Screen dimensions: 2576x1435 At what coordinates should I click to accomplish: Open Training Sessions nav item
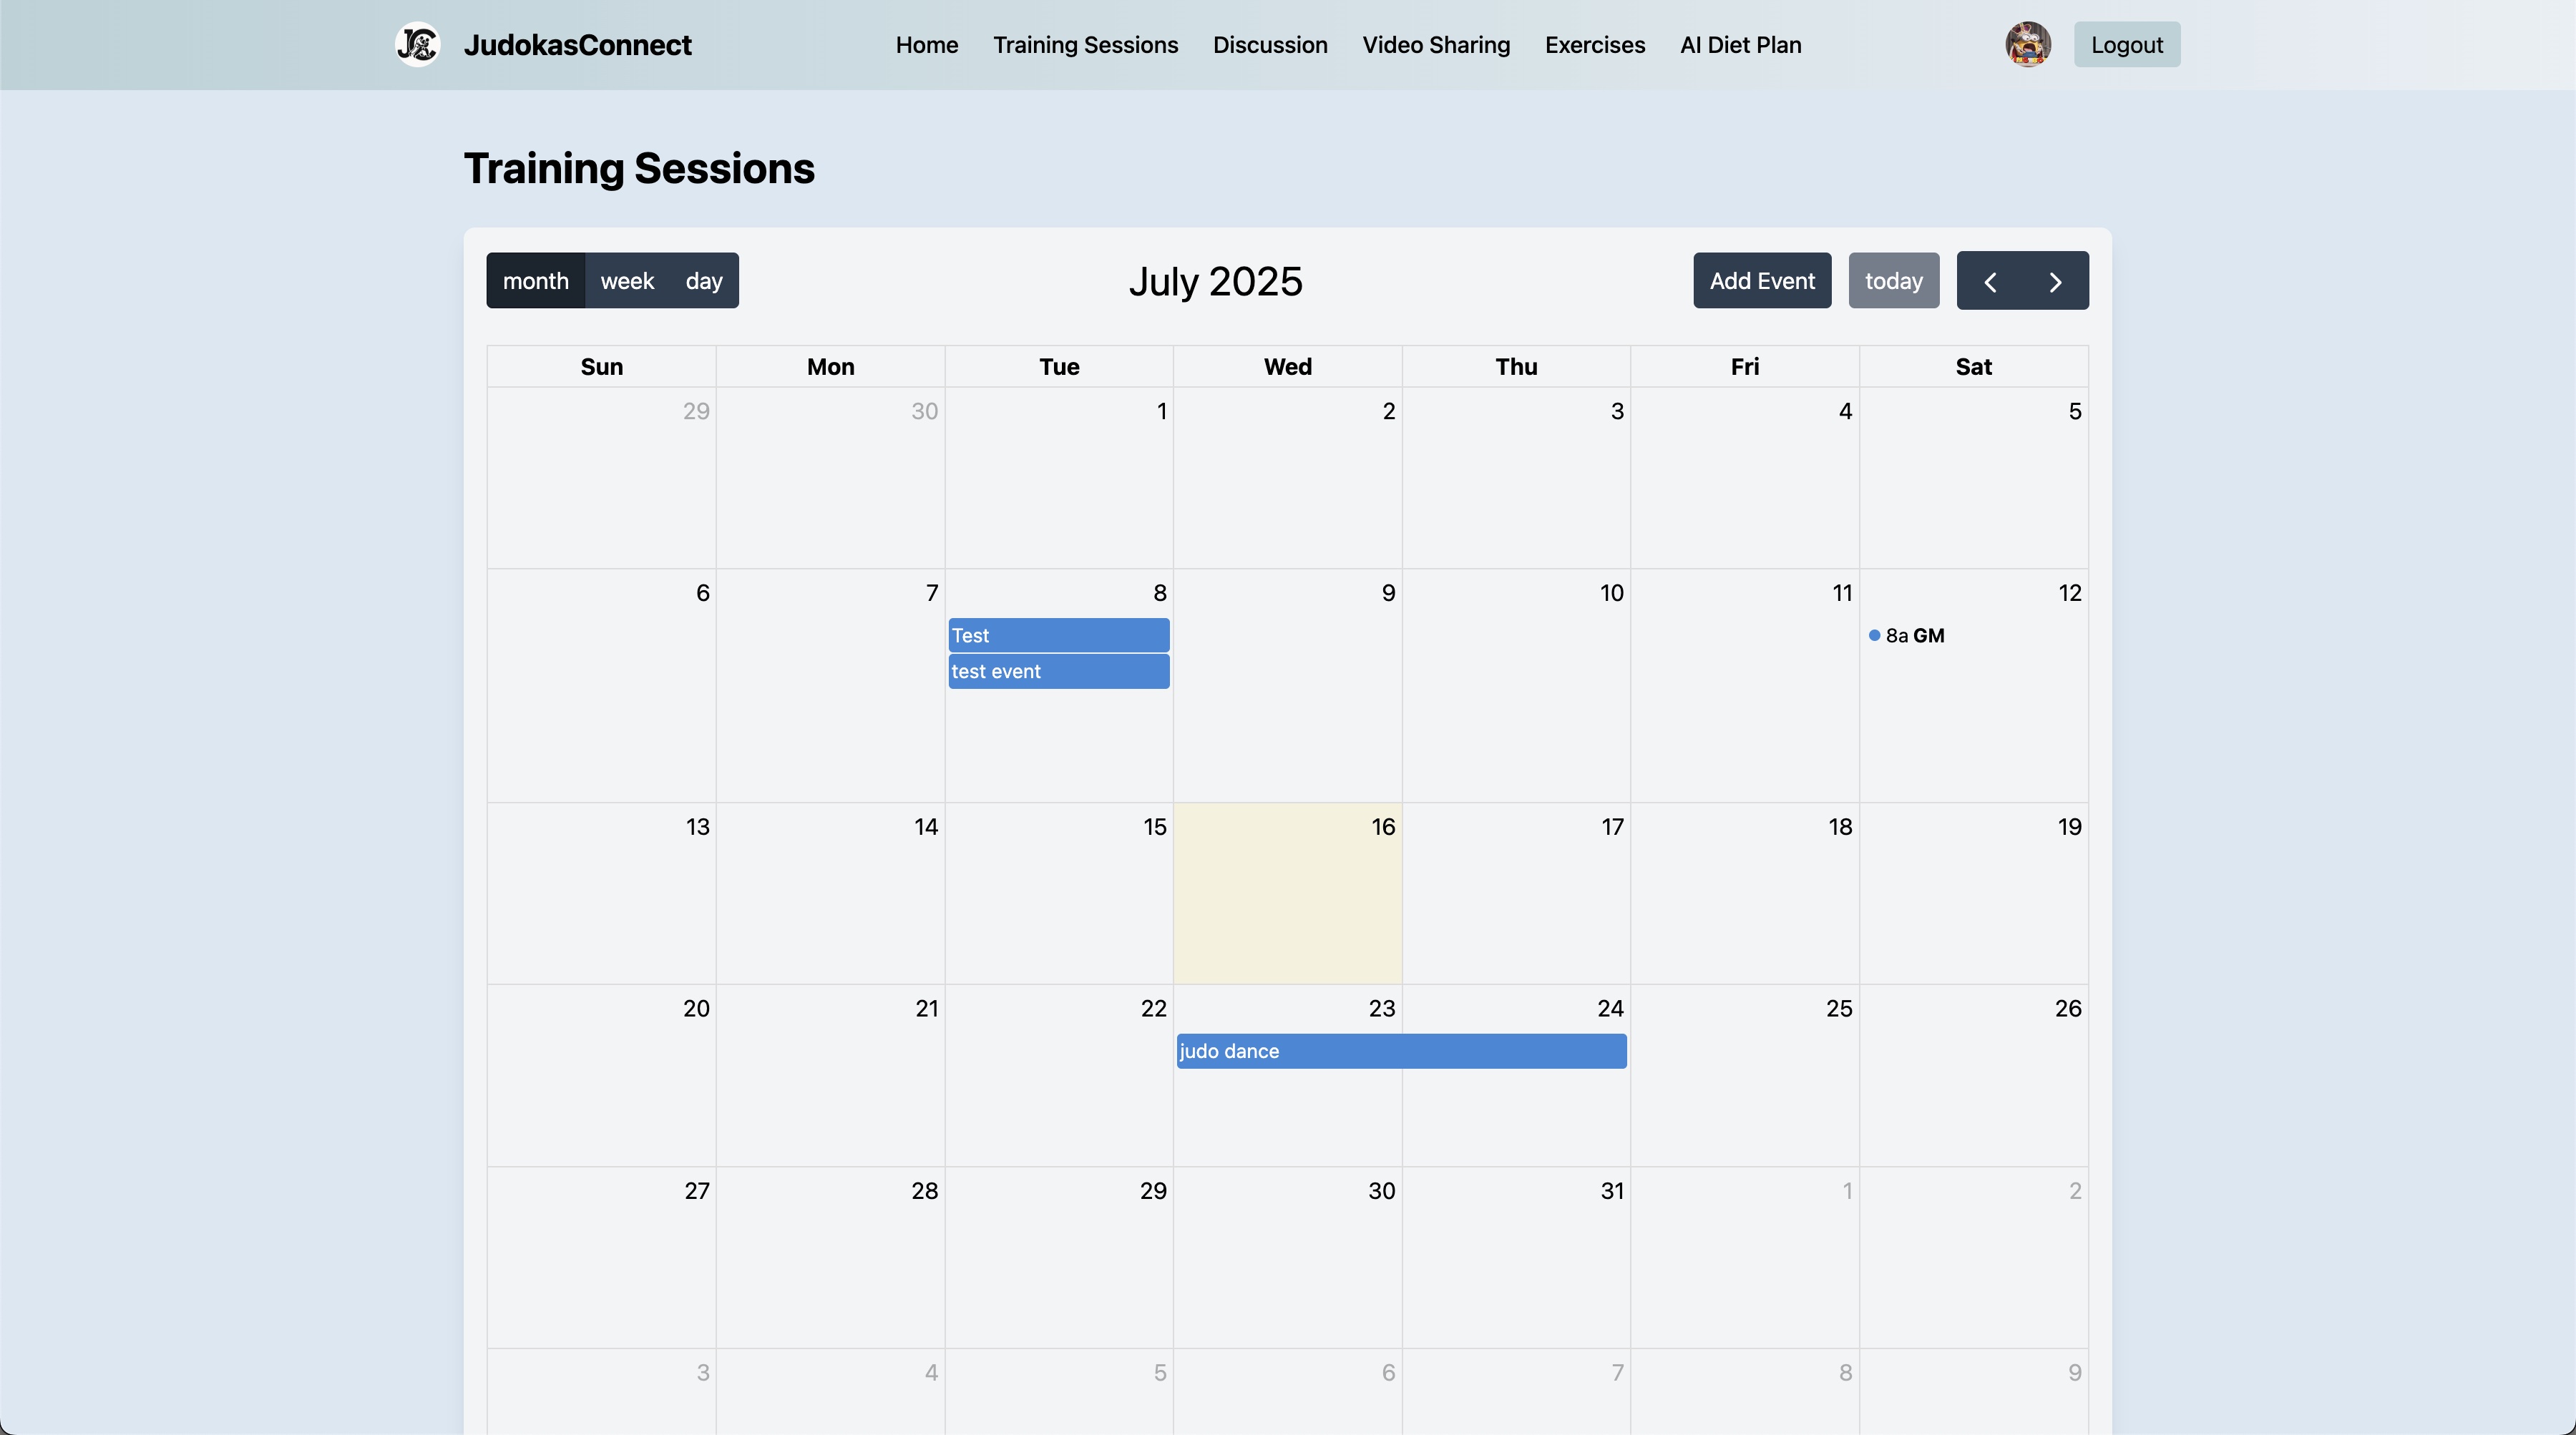[1085, 45]
